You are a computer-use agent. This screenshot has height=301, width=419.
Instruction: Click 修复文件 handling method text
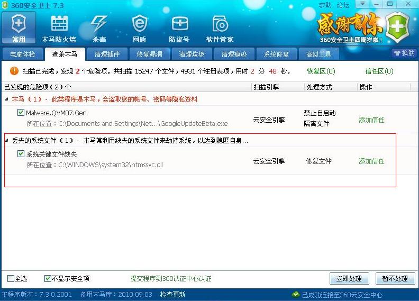[x=318, y=161]
